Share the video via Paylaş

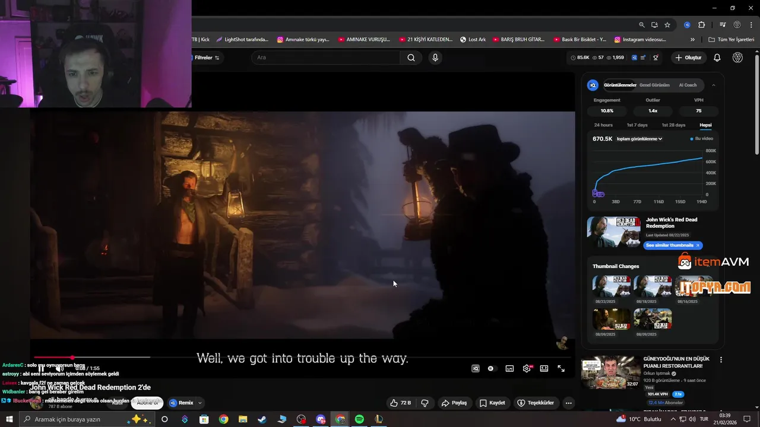coord(454,403)
